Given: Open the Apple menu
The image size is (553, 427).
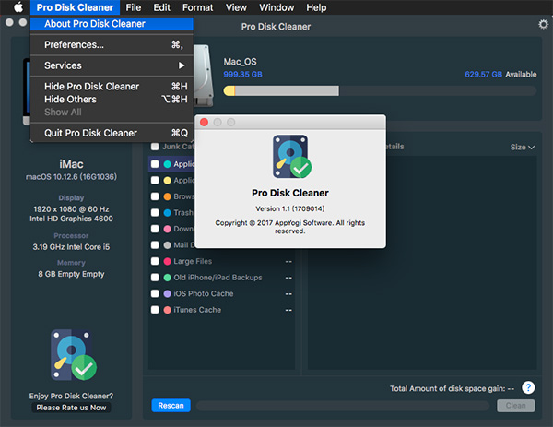Looking at the screenshot, I should (18, 7).
